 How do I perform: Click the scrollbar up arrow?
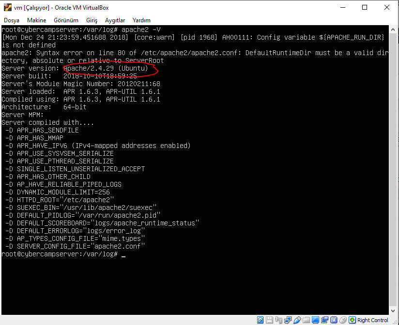click(393, 30)
